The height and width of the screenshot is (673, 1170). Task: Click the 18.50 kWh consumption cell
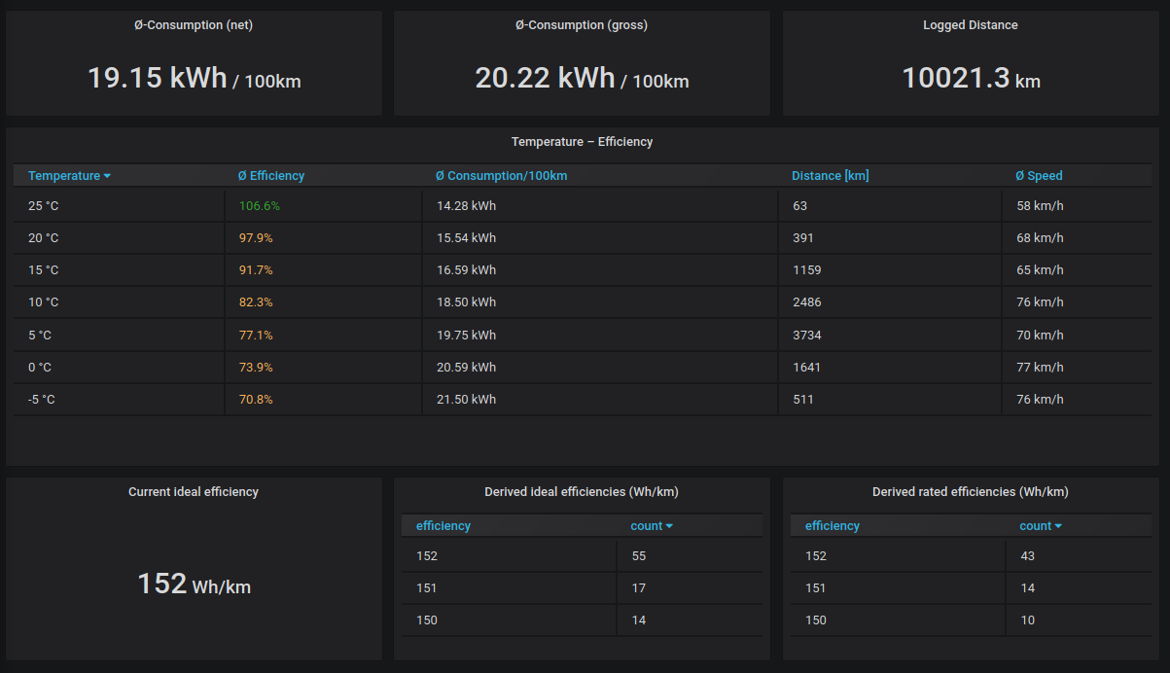[600, 302]
